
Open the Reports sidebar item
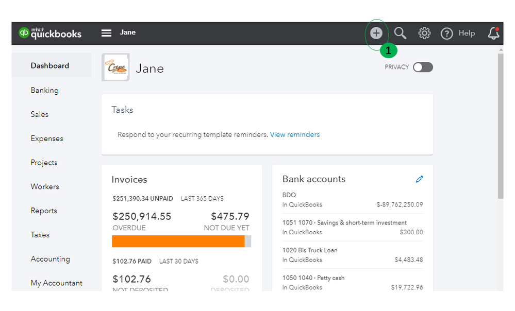point(44,211)
